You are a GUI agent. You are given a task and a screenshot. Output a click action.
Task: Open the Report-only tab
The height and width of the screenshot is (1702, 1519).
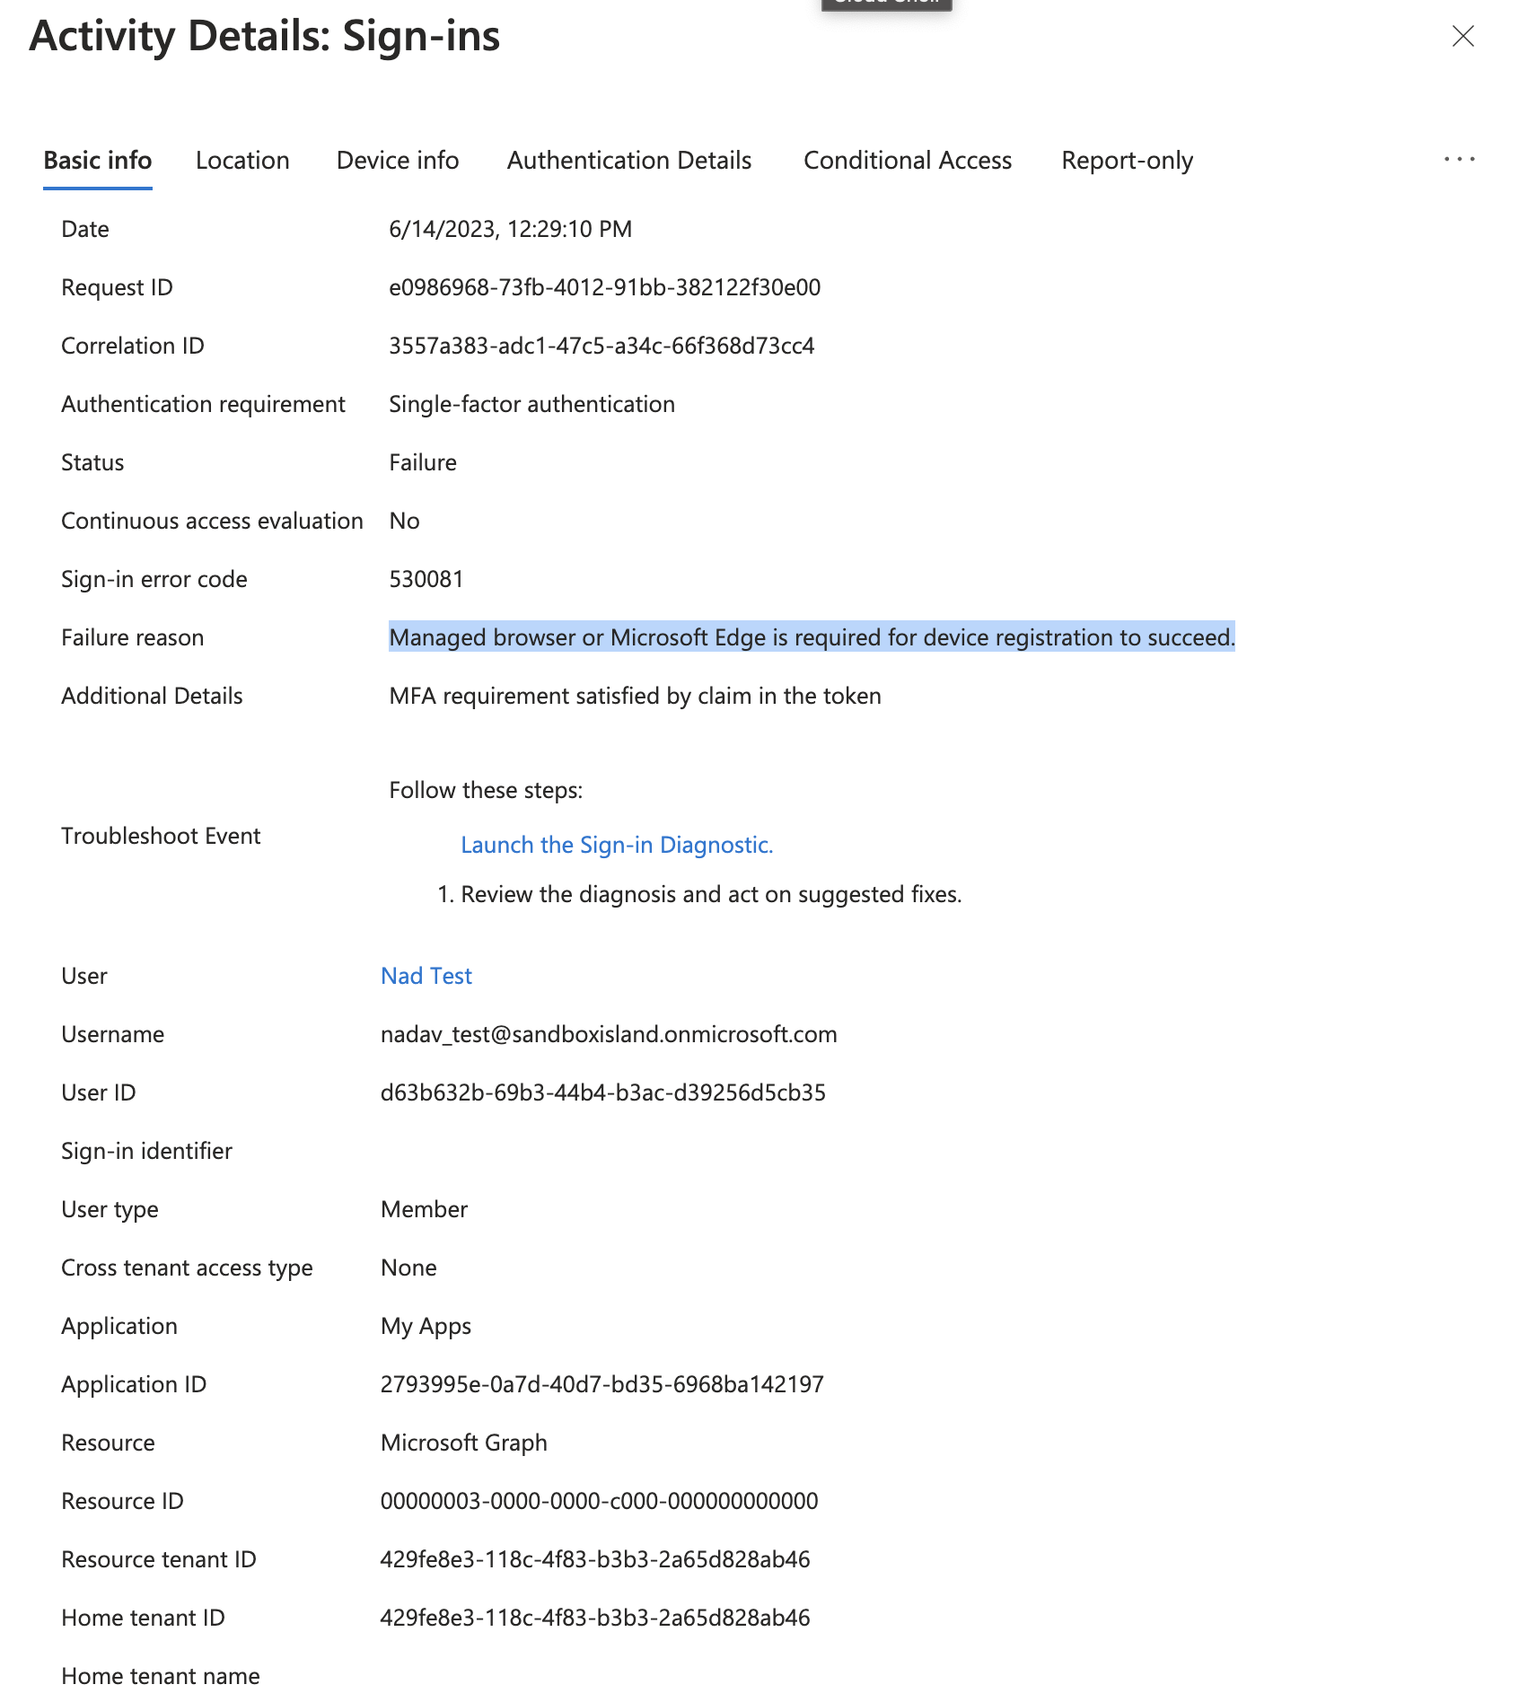(x=1127, y=160)
